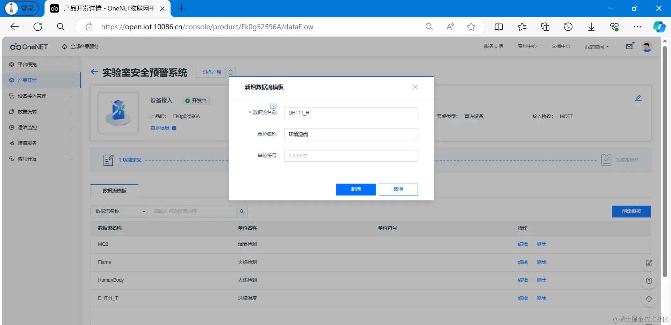671x325 pixels.
Task: Open 文档中心 in top navigation
Action: (x=561, y=46)
